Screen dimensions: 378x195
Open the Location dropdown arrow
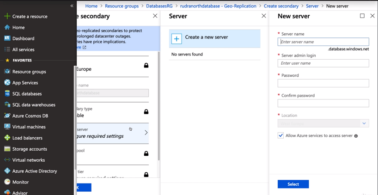coord(364,124)
